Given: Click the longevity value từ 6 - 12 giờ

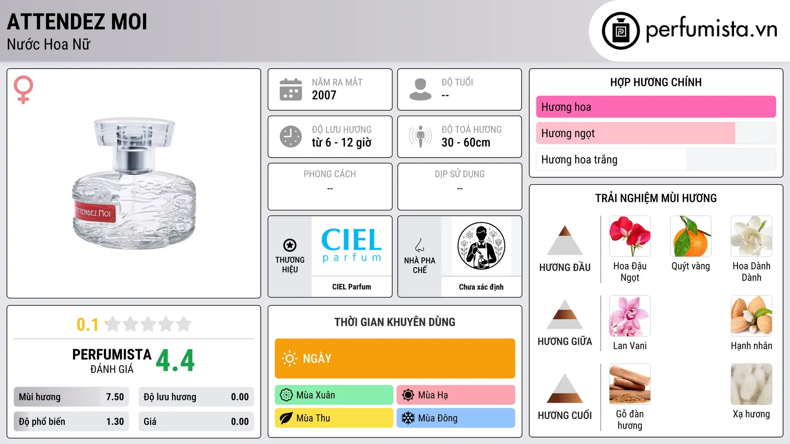Looking at the screenshot, I should coord(342,143).
